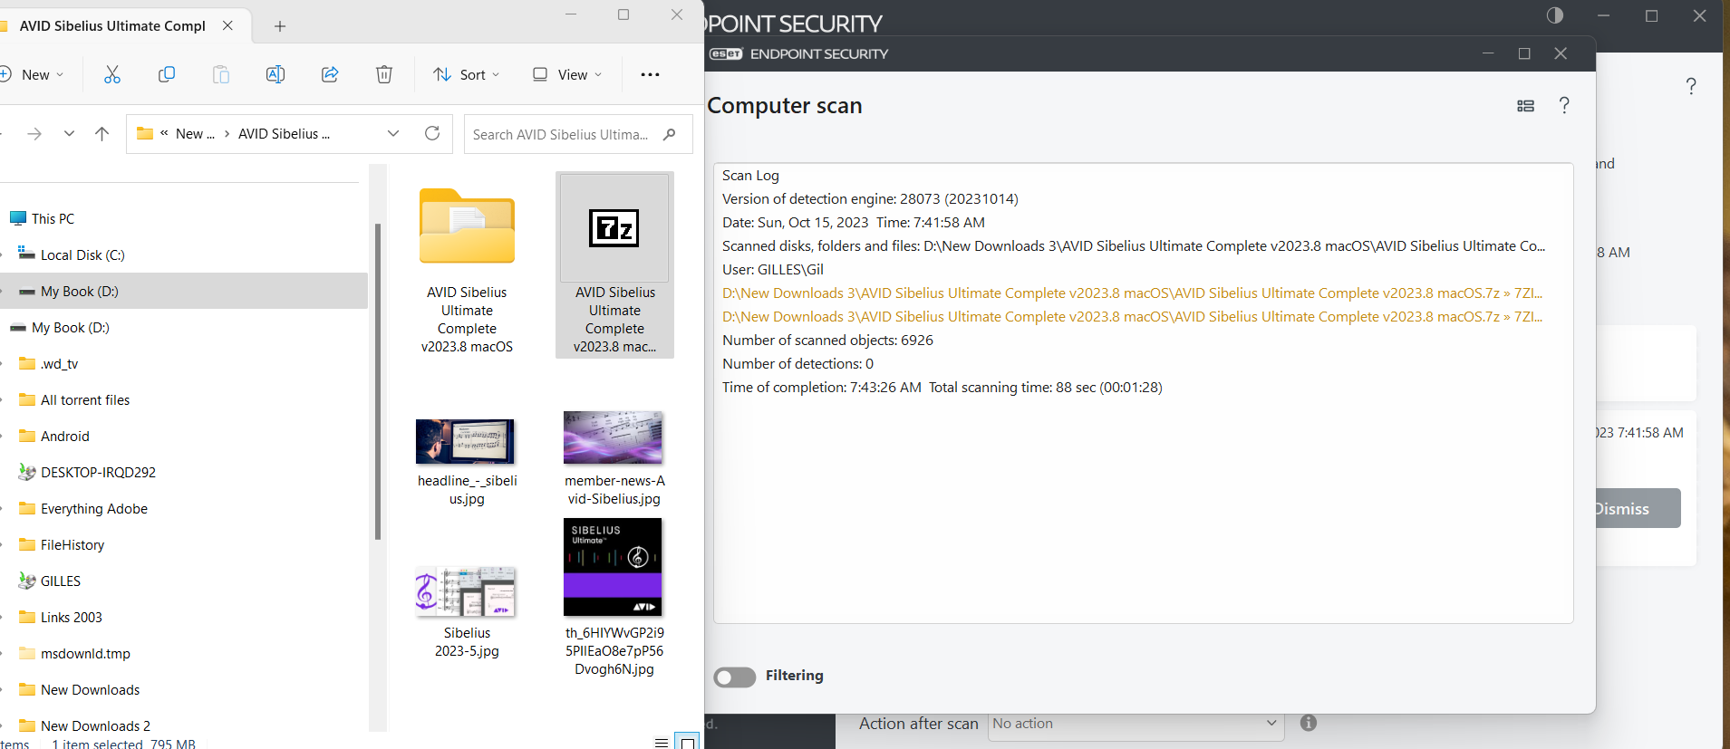Click the Delete trash icon in Explorer

[384, 74]
